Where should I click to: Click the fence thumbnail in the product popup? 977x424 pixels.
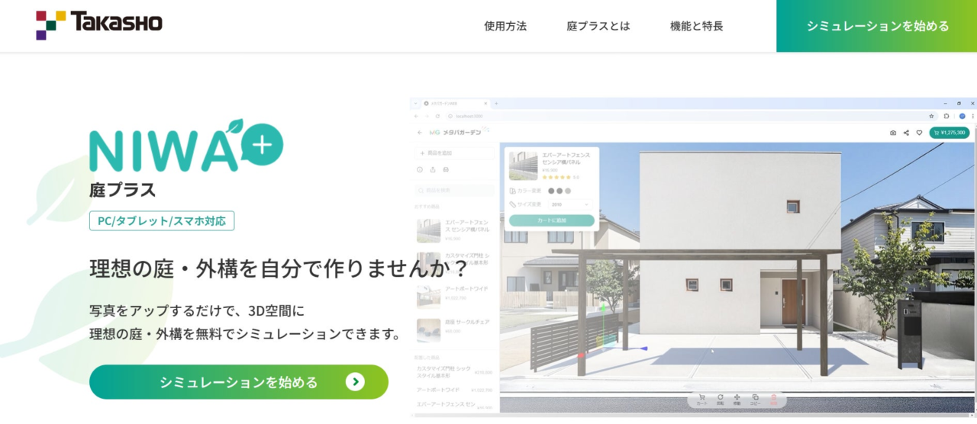[x=523, y=165]
